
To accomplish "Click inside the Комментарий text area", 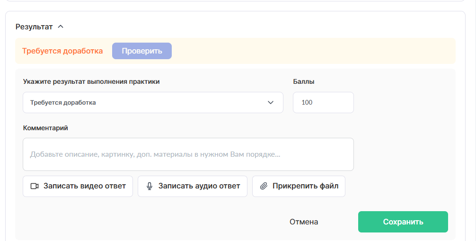I will click(188, 154).
